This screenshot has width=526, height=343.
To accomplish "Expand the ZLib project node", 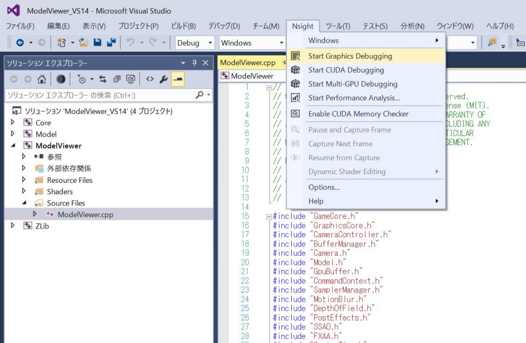I will pos(13,225).
